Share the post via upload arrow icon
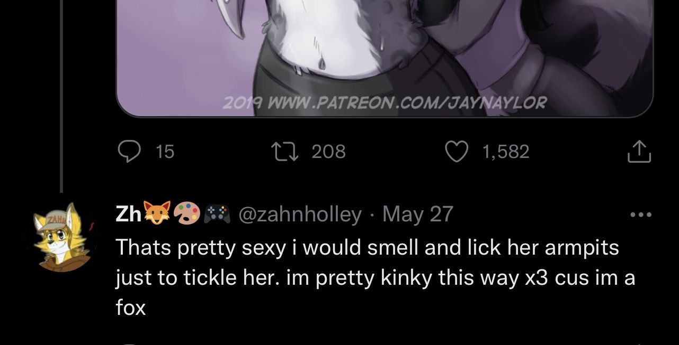The width and height of the screenshot is (679, 345). tap(639, 152)
